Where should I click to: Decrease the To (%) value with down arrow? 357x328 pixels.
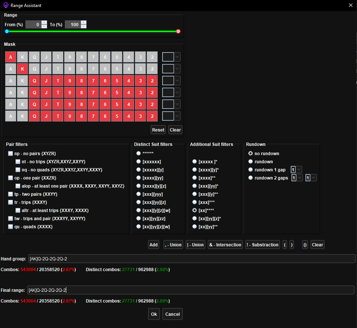(x=84, y=27)
